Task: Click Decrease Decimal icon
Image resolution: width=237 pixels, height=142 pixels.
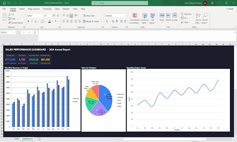Action: coord(125,21)
